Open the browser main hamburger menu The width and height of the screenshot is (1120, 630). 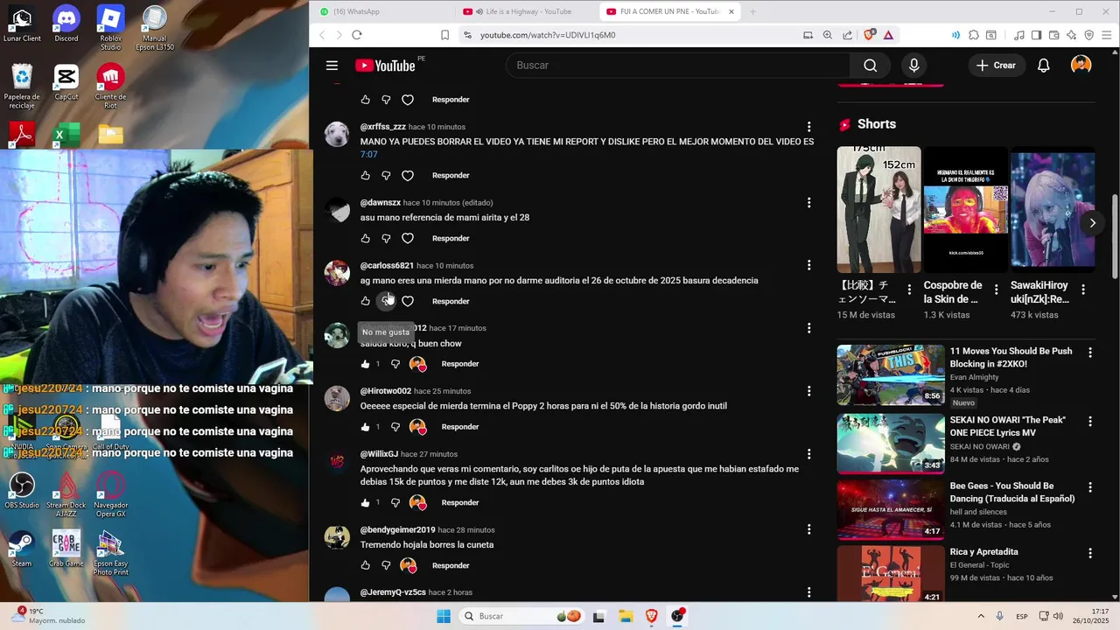(x=1105, y=35)
